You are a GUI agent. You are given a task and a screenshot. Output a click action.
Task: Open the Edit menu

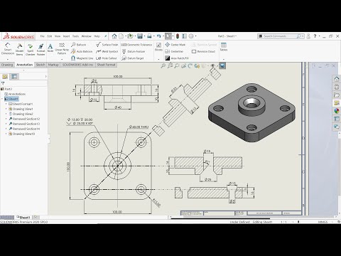point(50,36)
